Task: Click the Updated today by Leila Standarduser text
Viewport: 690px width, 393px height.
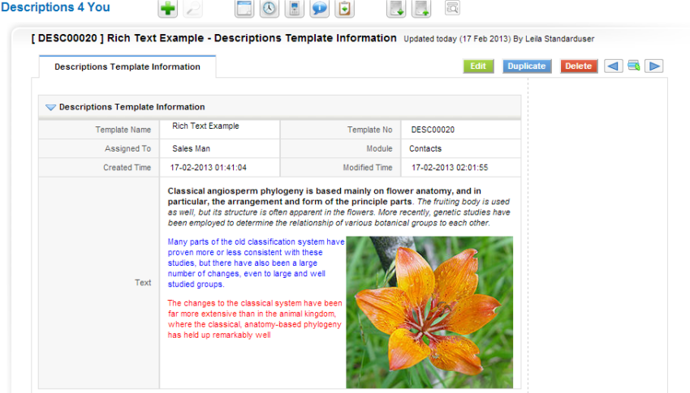Action: coord(499,39)
